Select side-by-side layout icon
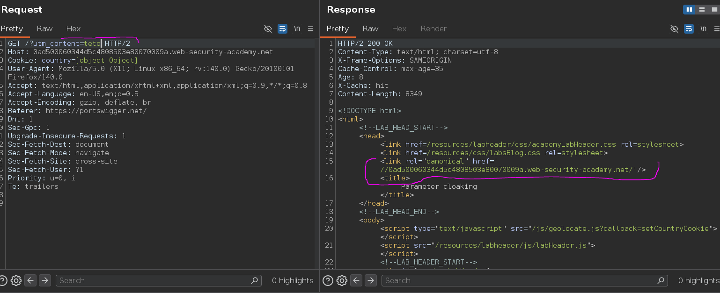The image size is (720, 293). coord(689,9)
